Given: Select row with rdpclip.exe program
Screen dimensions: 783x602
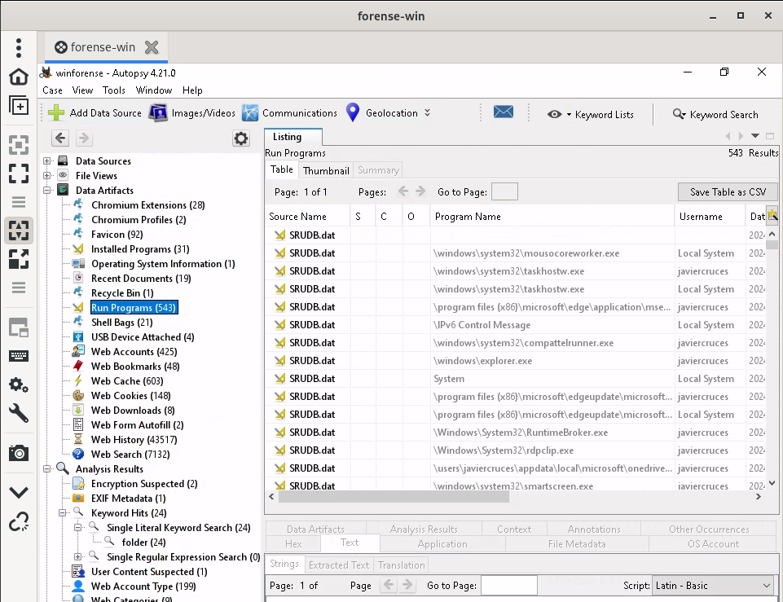Looking at the screenshot, I should [515, 450].
